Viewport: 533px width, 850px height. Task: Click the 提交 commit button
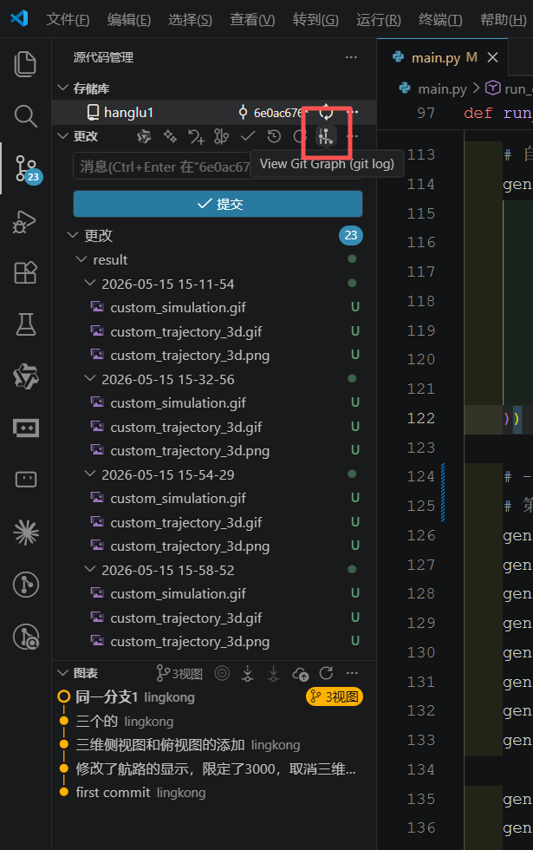[x=218, y=204]
